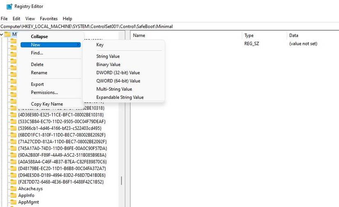Select key {9DA2B80F-F89F-4A49-A5C2-511B085B9E8A}
The height and width of the screenshot is (207, 339).
(62, 155)
